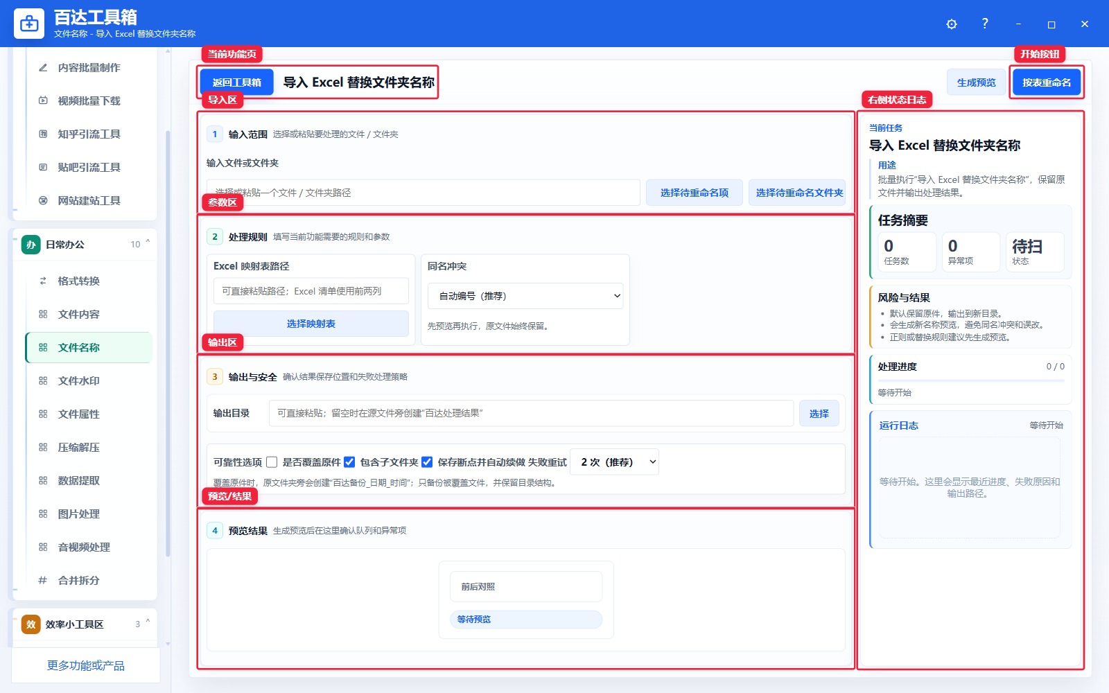The height and width of the screenshot is (693, 1109).
Task: Click the 任务数 count card
Action: [x=907, y=252]
